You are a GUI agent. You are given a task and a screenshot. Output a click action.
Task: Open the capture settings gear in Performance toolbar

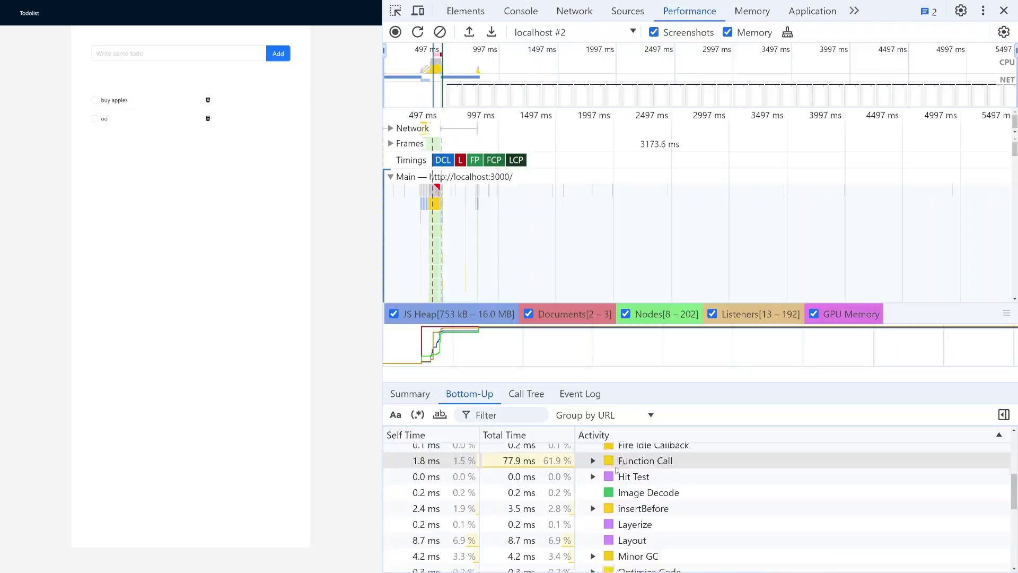1004,32
